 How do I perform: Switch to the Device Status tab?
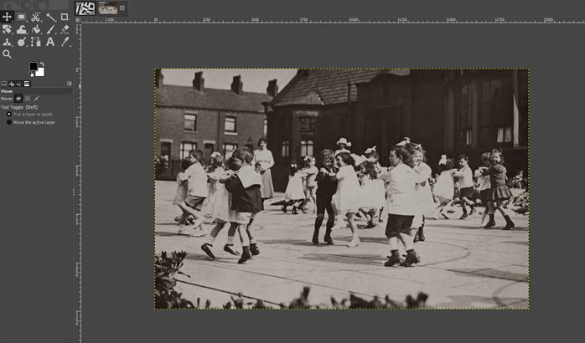tap(11, 84)
